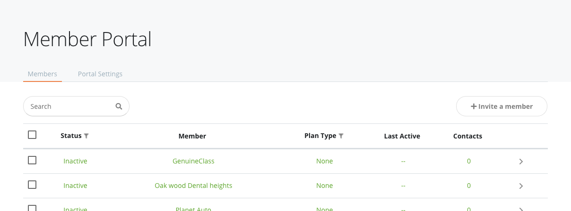The height and width of the screenshot is (211, 571).
Task: Click the Plan Type column header label
Action: [320, 136]
